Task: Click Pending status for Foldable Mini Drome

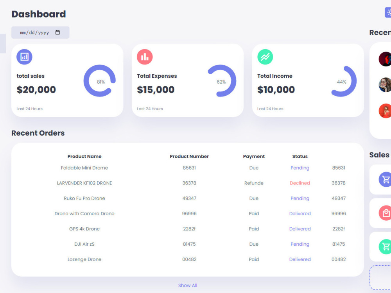Action: [300, 168]
